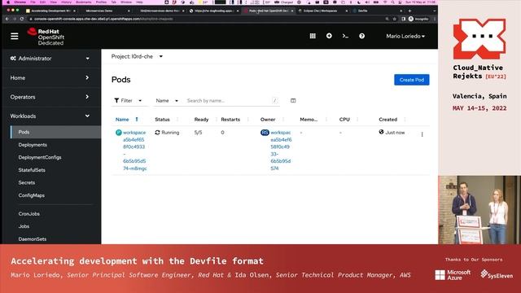Open the manage columns icon
Image resolution: width=521 pixels, height=293 pixels.
(293, 101)
